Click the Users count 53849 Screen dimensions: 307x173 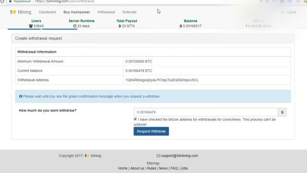click(38, 26)
